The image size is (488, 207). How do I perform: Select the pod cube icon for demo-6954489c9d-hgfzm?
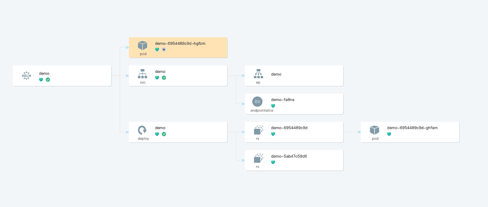point(143,46)
